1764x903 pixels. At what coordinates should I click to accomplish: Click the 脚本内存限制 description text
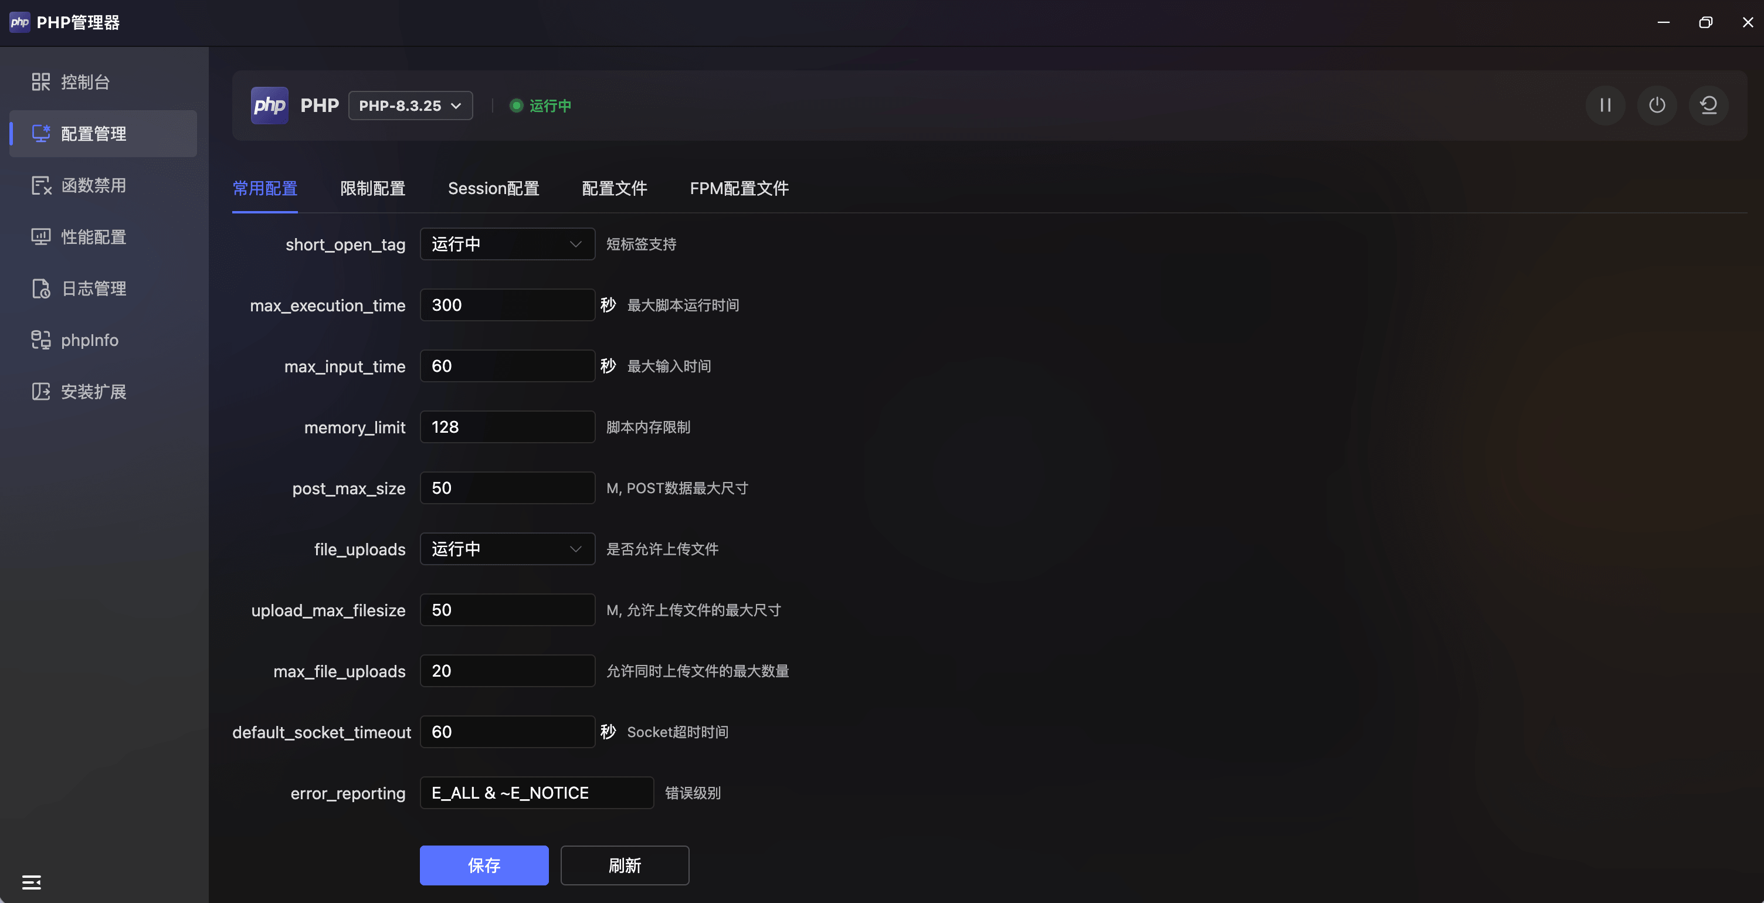coord(648,427)
